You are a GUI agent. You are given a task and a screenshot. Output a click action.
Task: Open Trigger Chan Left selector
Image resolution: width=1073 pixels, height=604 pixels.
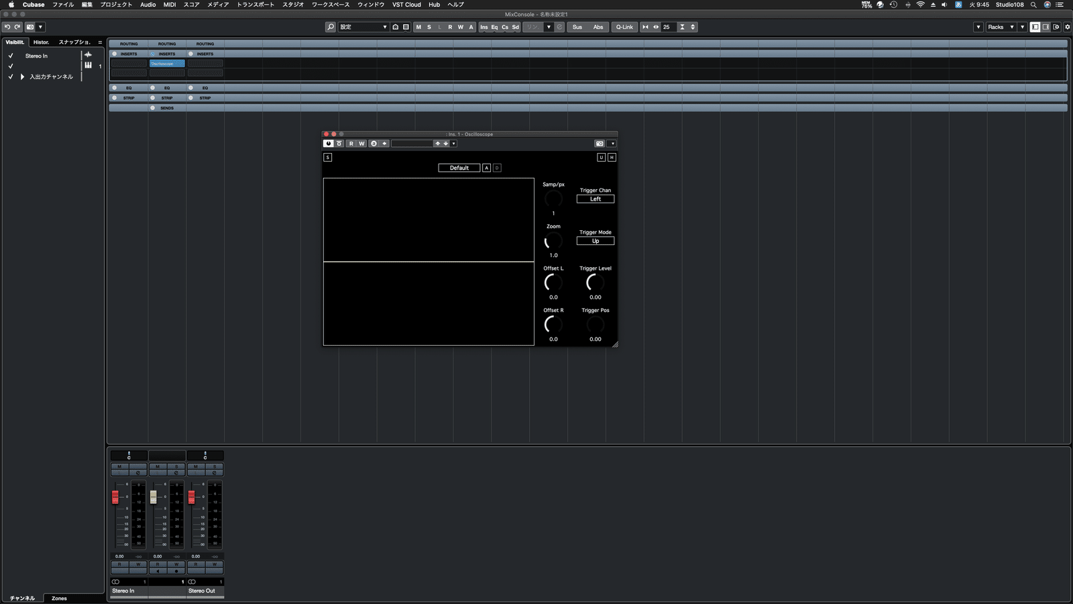point(596,199)
